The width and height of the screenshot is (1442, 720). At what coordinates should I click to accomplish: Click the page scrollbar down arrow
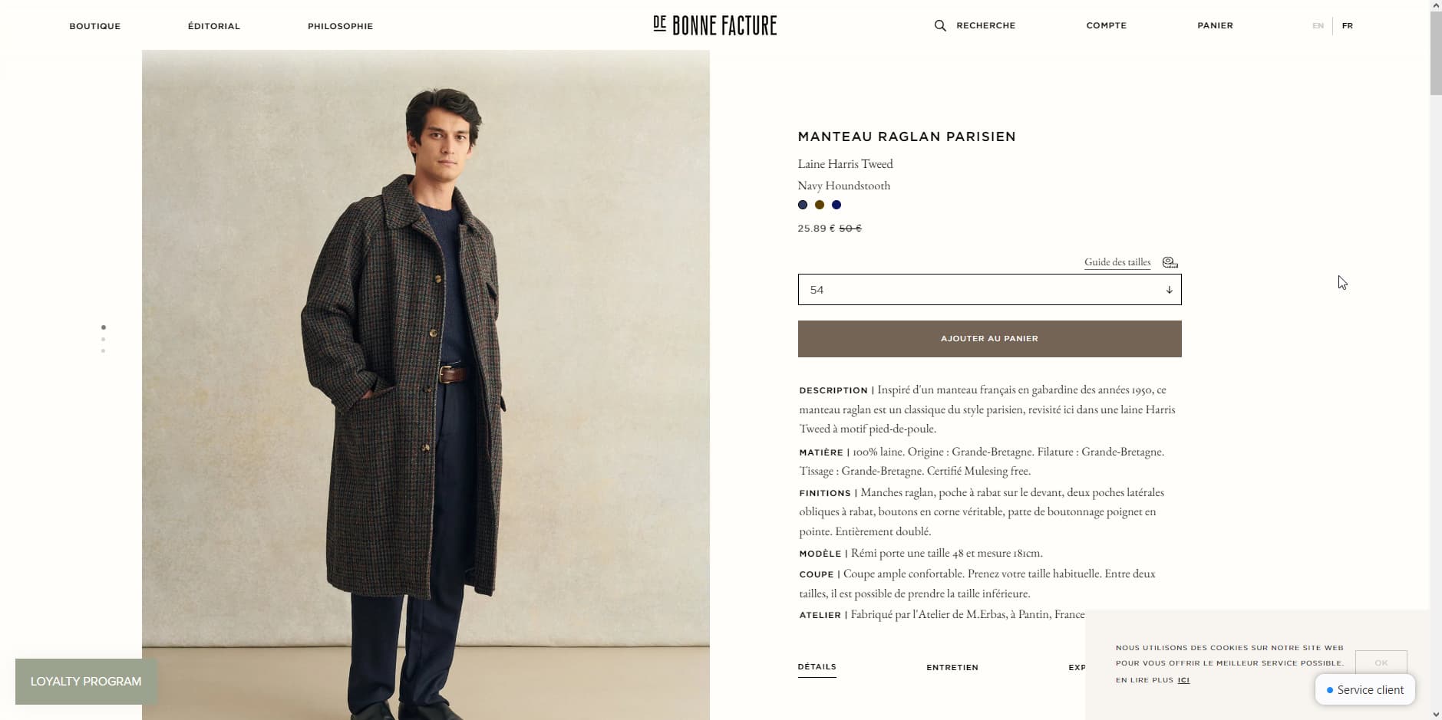1436,714
